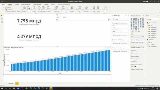Collapse the ТопСтран table
The image size is (160, 90).
(146, 40)
